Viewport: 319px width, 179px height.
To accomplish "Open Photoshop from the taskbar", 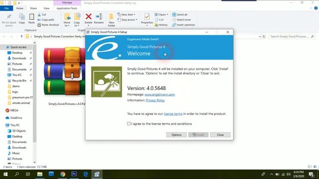I will pos(74,174).
